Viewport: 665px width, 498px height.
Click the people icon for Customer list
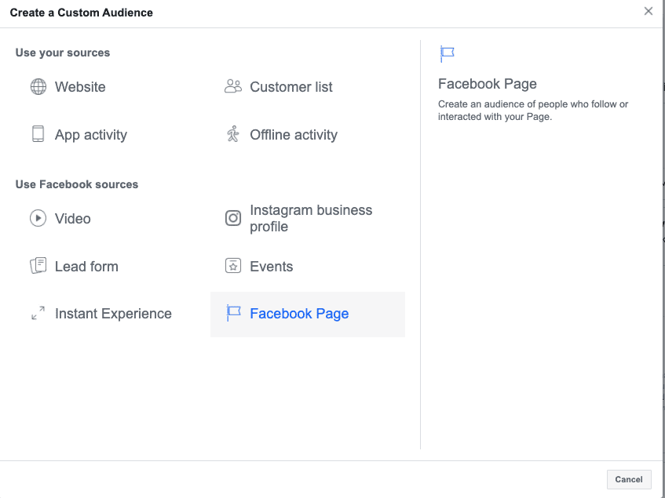coord(232,87)
